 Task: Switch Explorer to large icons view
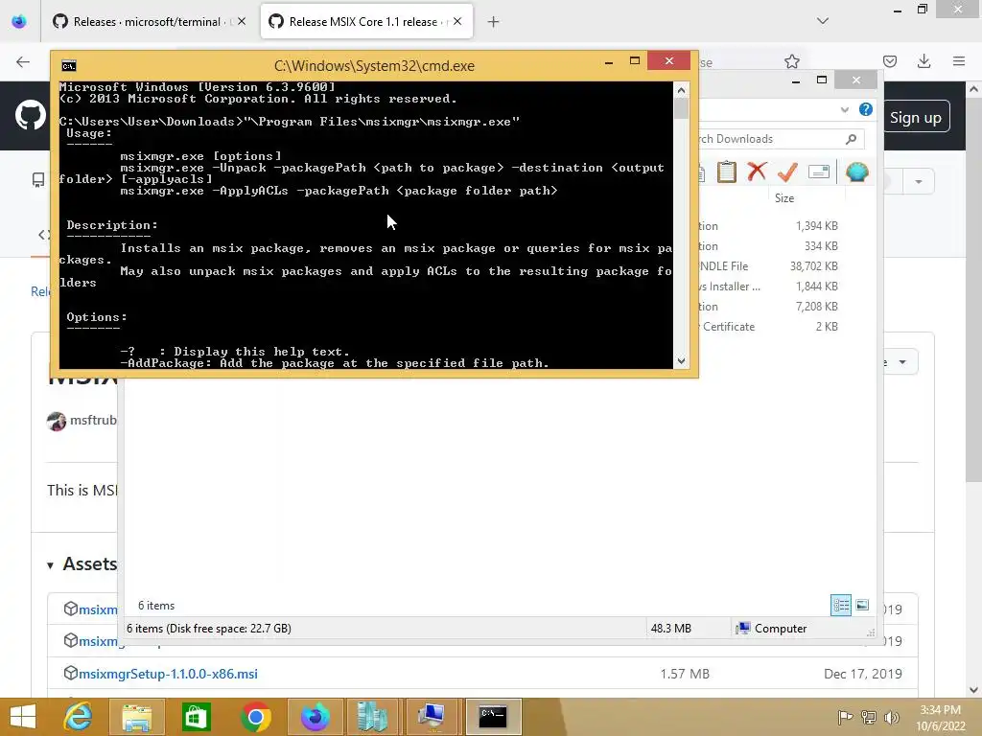(x=862, y=606)
